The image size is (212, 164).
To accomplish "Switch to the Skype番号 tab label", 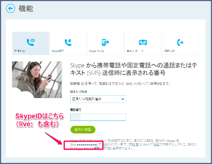I will click(58, 51).
